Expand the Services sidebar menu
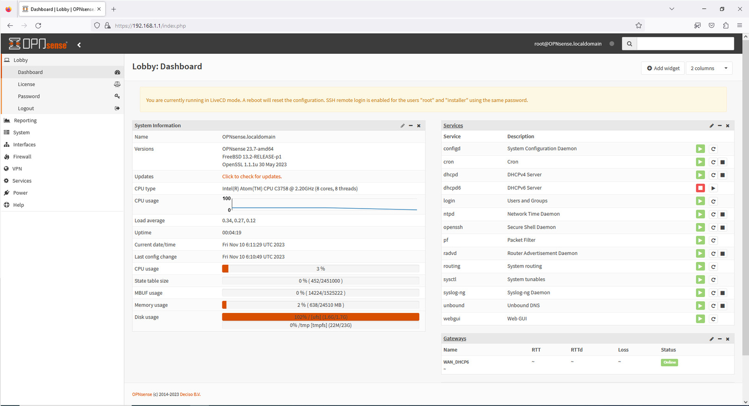The height and width of the screenshot is (406, 749). (x=62, y=181)
